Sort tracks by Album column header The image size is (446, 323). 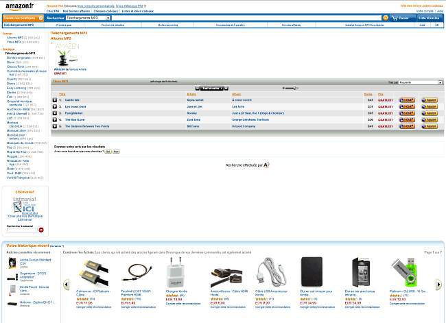(x=236, y=95)
